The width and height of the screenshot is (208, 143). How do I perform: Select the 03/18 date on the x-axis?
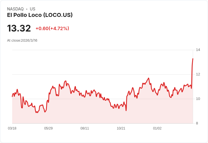coord(12,128)
